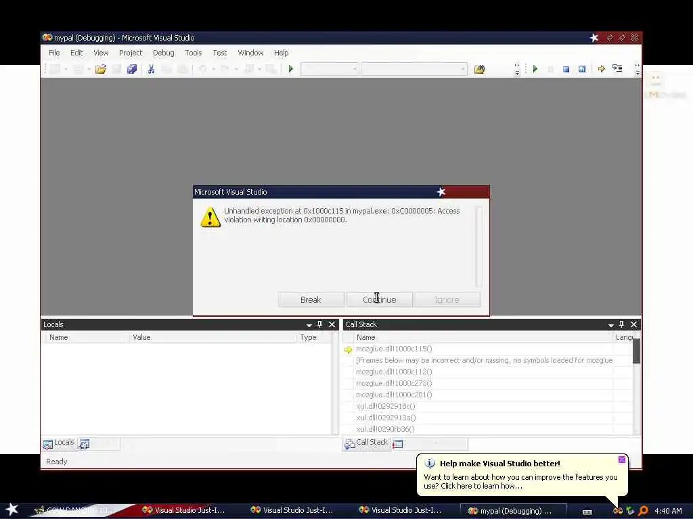
Task: Click the keyboard icon on taskbar
Action: coord(587,512)
